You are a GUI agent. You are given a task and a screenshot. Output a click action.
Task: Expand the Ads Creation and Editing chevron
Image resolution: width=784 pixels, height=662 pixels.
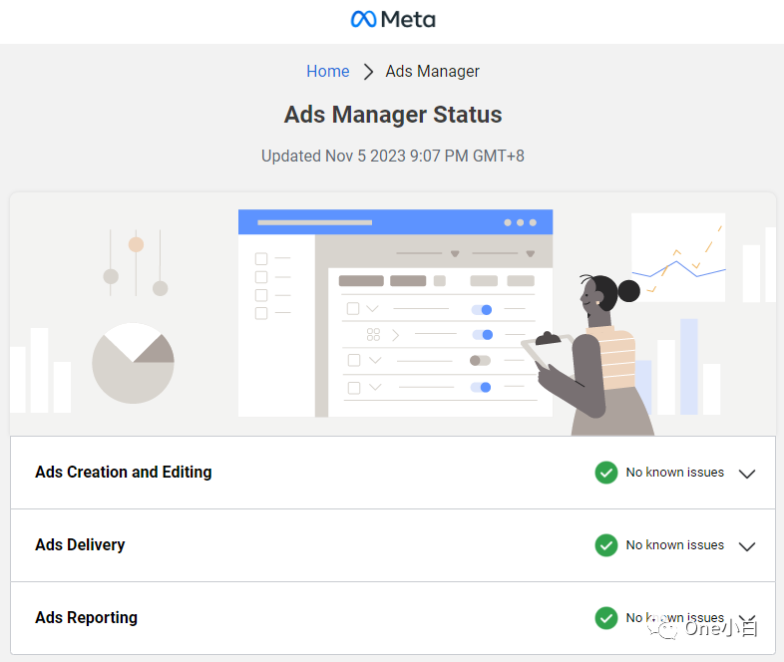click(x=747, y=474)
